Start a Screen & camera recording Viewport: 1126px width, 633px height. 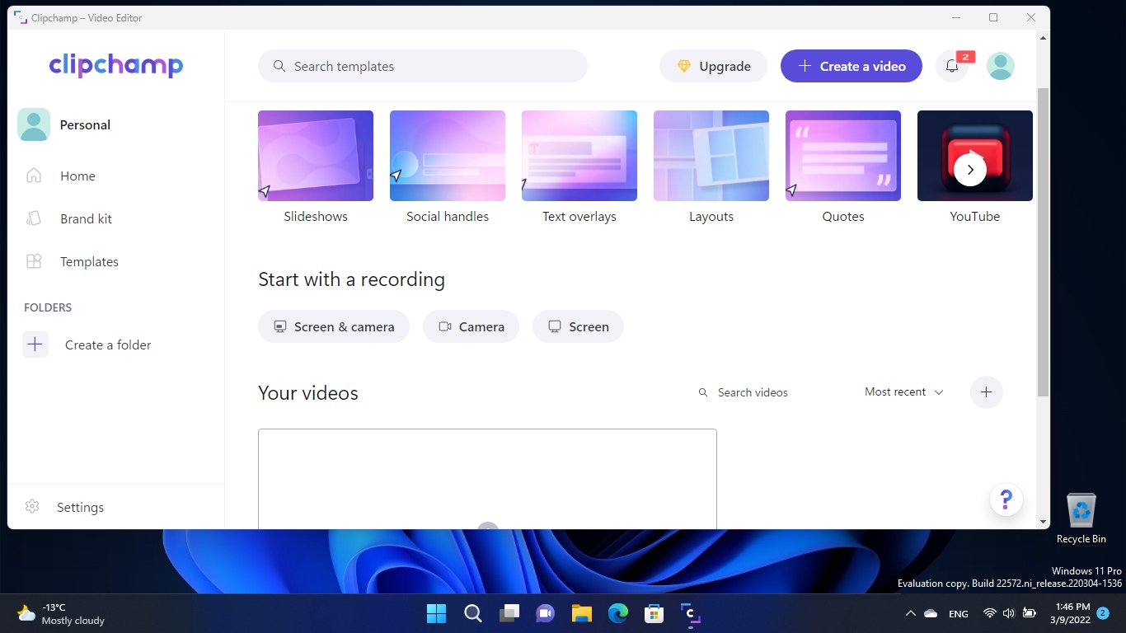334,326
